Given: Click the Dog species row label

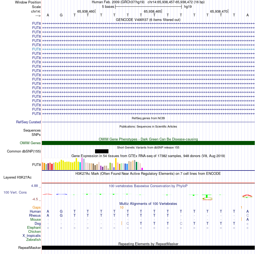Looking at the screenshot, I should coord(38,224).
